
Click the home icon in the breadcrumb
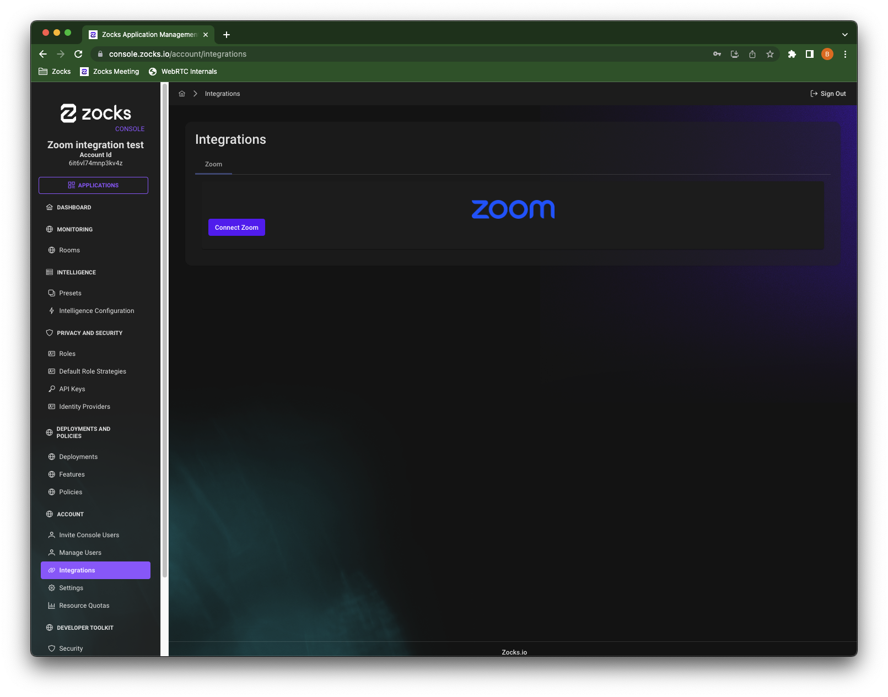point(182,94)
